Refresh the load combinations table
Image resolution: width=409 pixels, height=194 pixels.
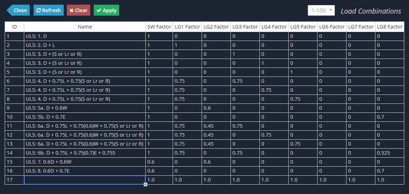click(x=48, y=11)
